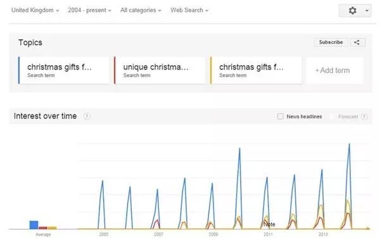The height and width of the screenshot is (238, 380).
Task: Click the share icon button
Action: (x=357, y=42)
